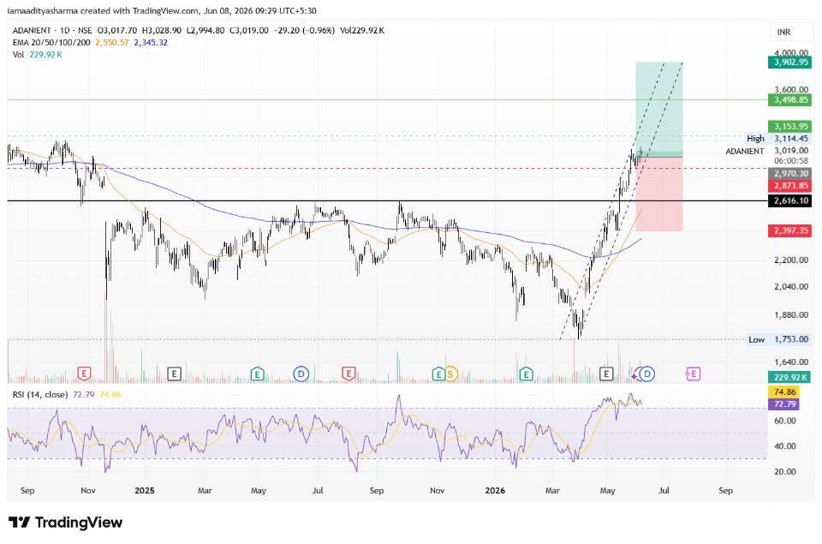Click the red E earnings marker near Aug 2025
Viewport: 822px width, 544px height.
(348, 374)
